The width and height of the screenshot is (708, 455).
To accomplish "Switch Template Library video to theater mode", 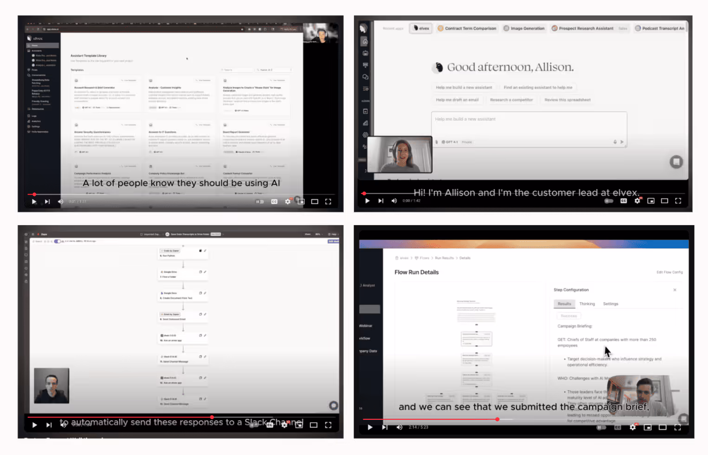I will [315, 202].
